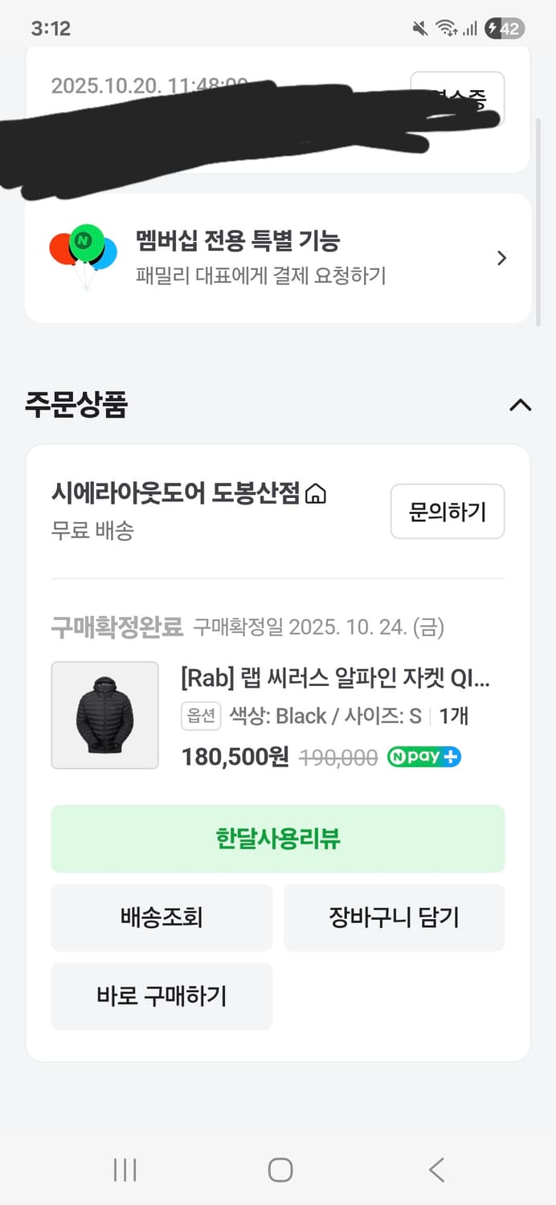View the black Rab jacket thumbnail

[105, 715]
